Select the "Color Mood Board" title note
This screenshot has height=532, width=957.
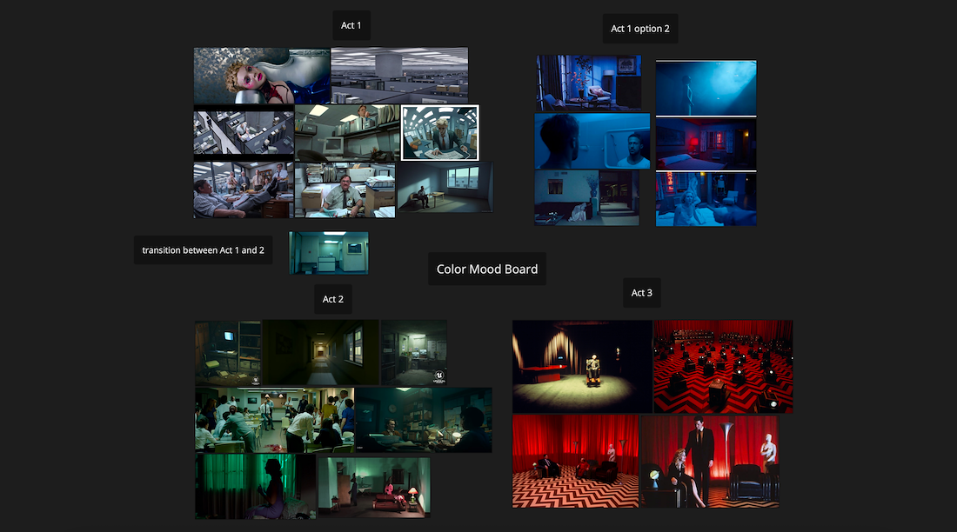tap(487, 269)
